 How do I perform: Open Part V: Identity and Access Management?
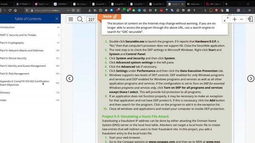(30, 66)
